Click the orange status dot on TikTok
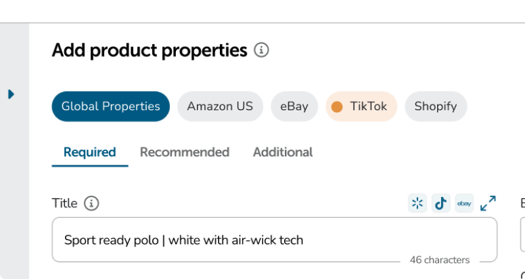Image resolution: width=525 pixels, height=279 pixels. tap(337, 107)
